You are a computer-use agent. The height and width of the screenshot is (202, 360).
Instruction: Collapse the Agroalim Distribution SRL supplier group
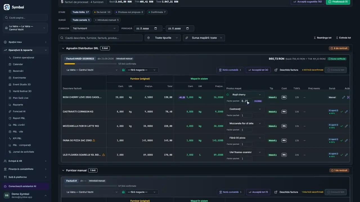pyautogui.click(x=63, y=48)
